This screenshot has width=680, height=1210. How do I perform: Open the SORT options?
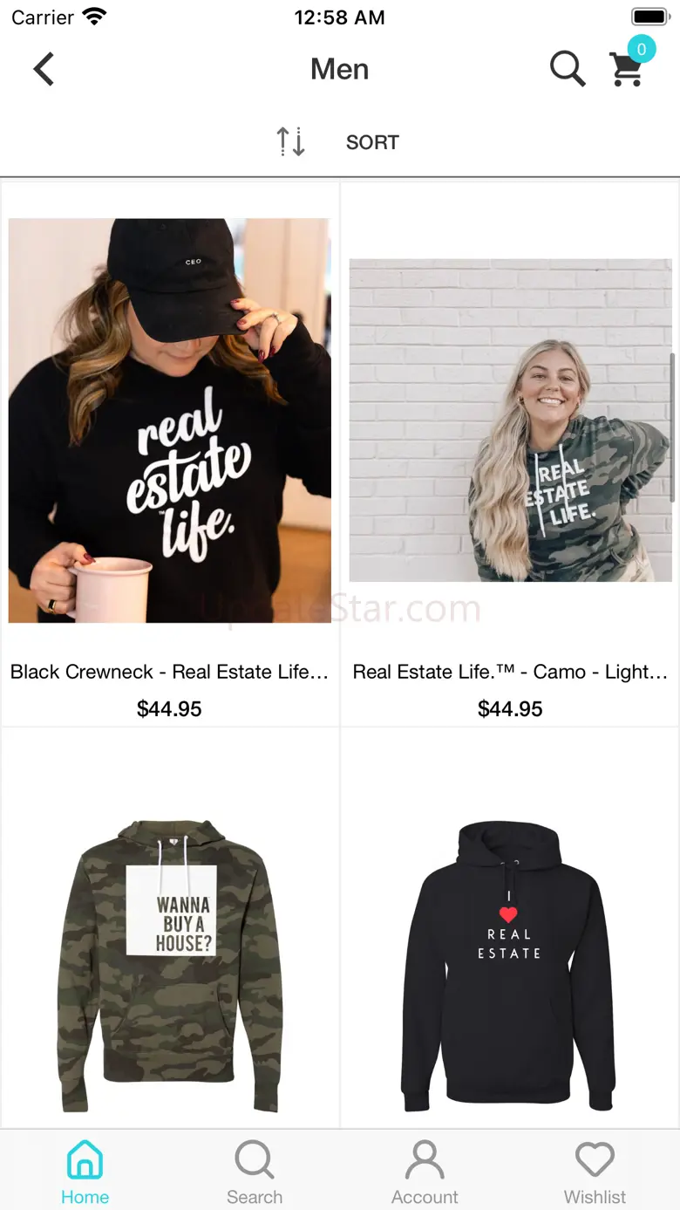[x=372, y=142]
